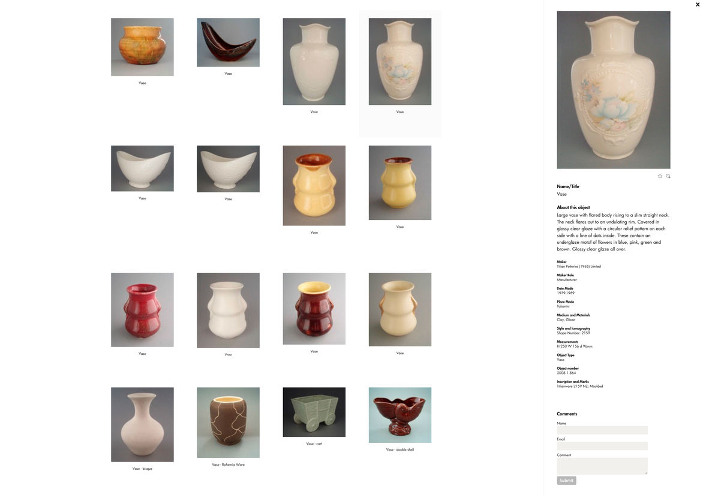
Task: Select the orange mottled bowl vase thumbnail
Action: (142, 47)
